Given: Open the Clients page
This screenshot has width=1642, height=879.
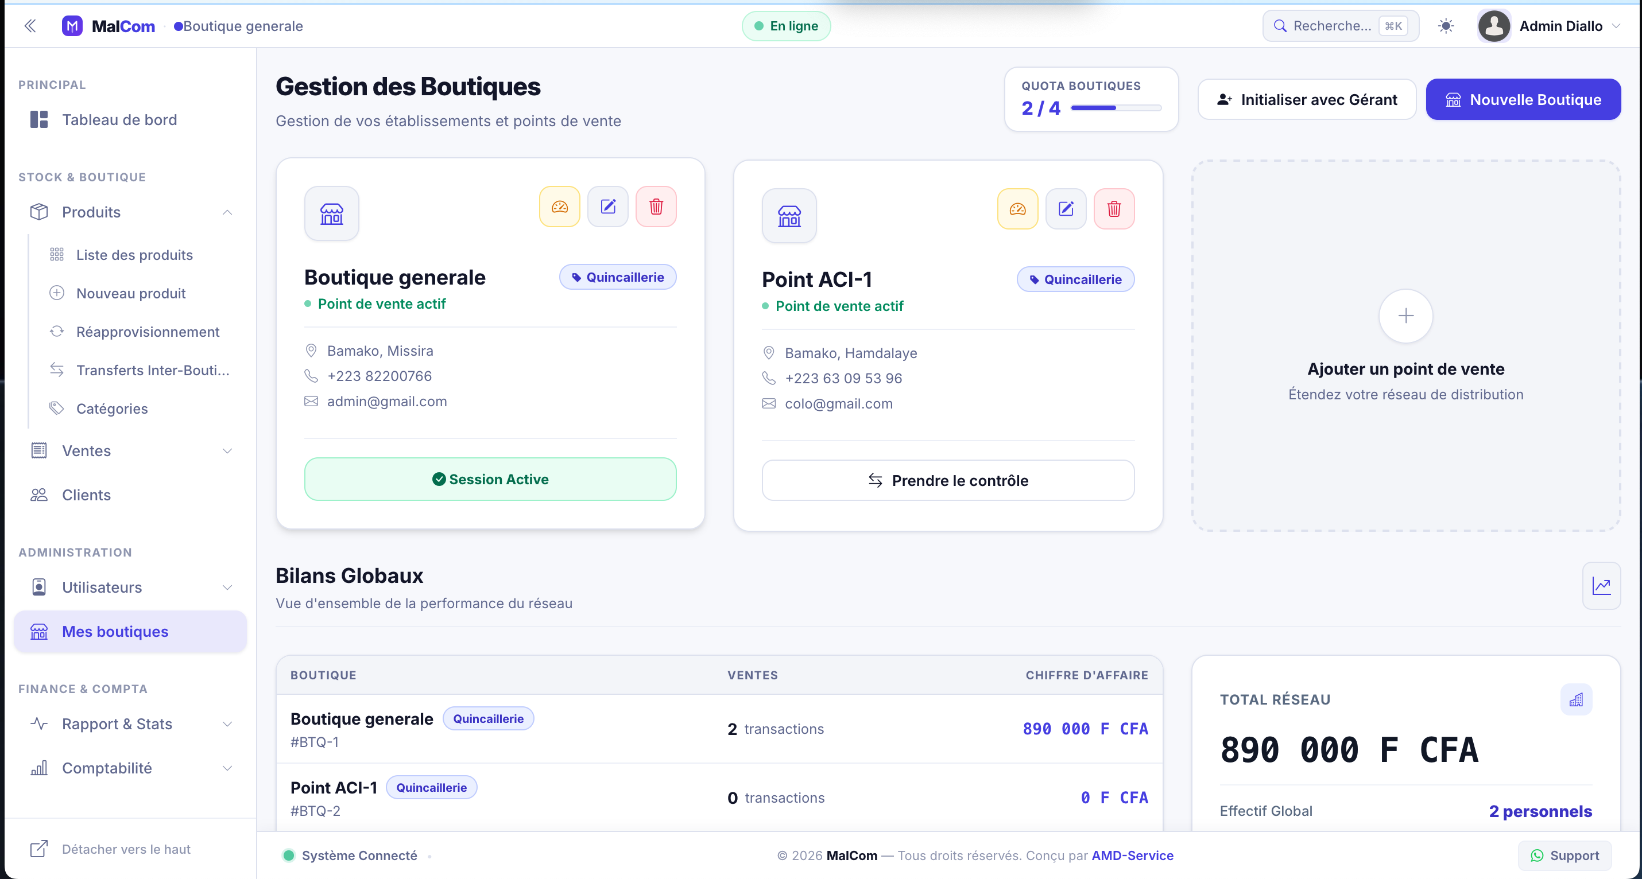Looking at the screenshot, I should 131,495.
